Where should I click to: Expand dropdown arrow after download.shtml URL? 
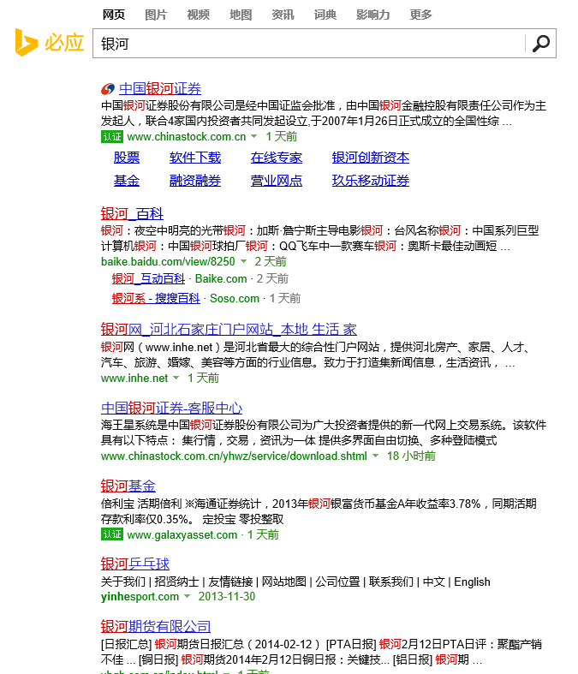point(376,456)
